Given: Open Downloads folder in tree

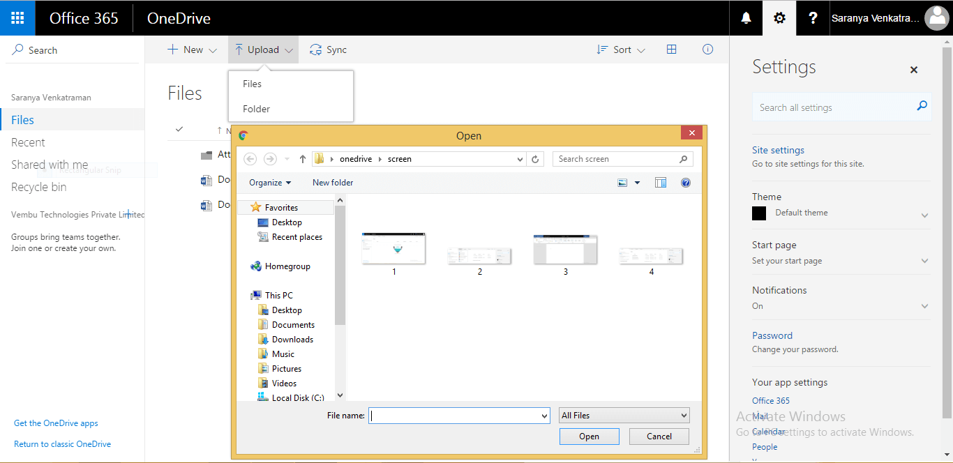Looking at the screenshot, I should click(x=292, y=340).
